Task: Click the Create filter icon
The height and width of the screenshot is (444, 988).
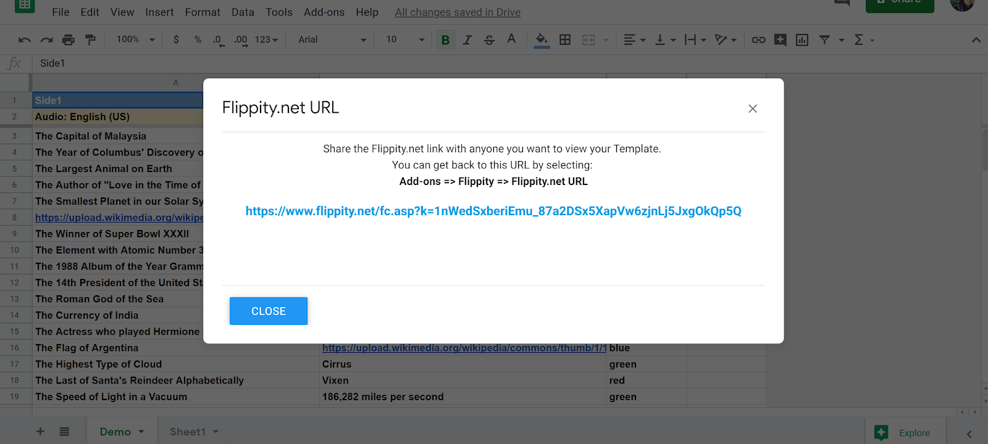Action: 824,40
